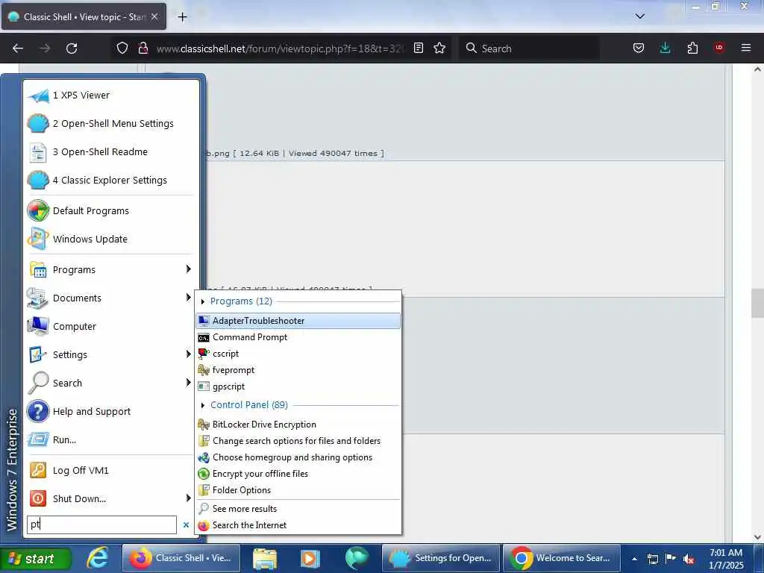Viewport: 764px width, 573px height.
Task: Open Encrypt your offline files result
Action: 298,474
